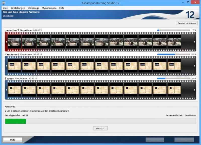Click the Fenster minimieren button
The width and height of the screenshot is (201, 145).
pyautogui.click(x=187, y=23)
